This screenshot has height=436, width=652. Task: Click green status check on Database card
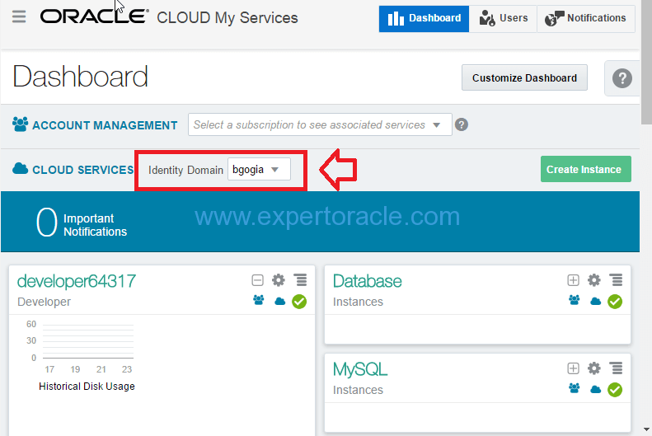pos(615,302)
